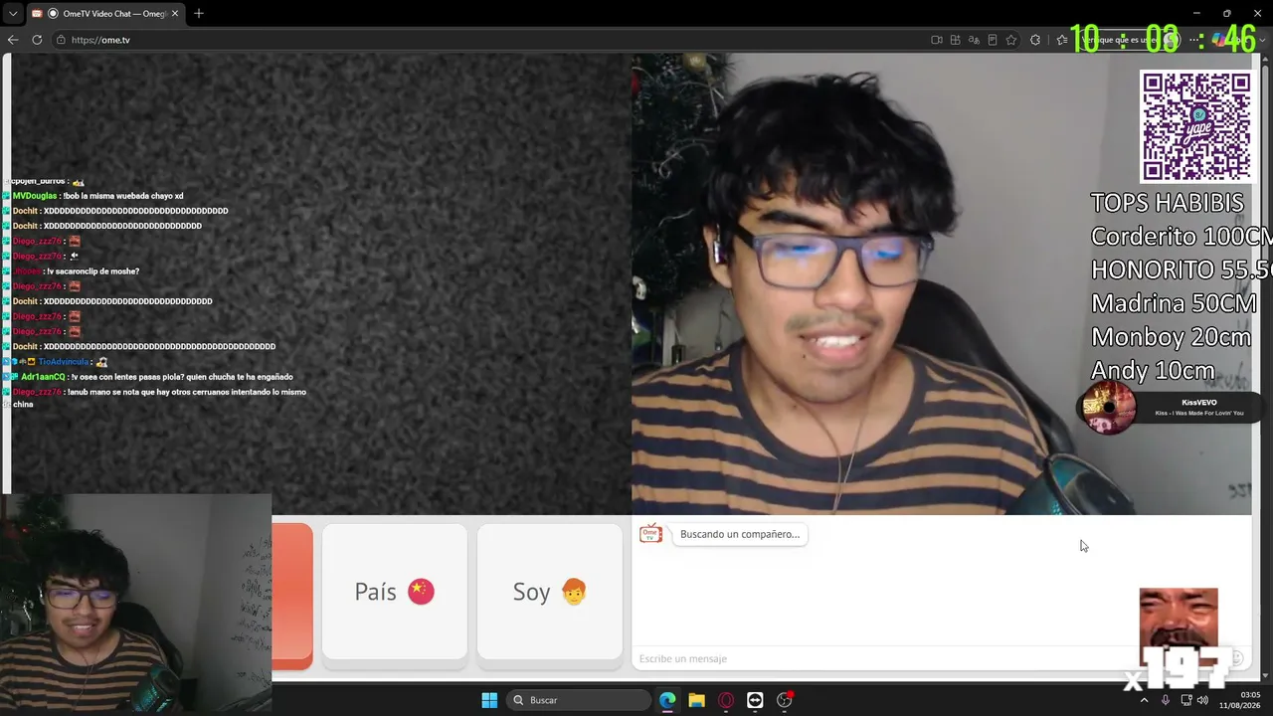Click 'Monboy 20cm' overlay text
The height and width of the screenshot is (716, 1273).
pos(1171,337)
